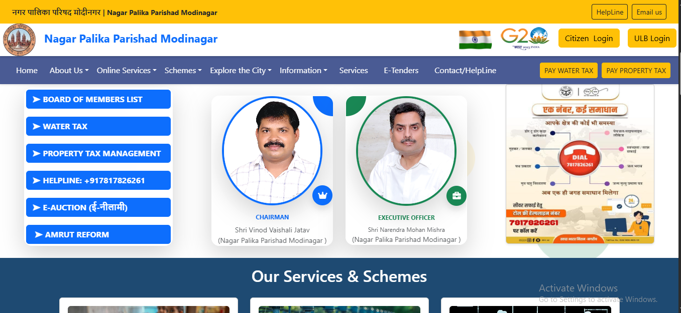Viewport: 681px width, 313px height.
Task: Open the BOARD OF MEMBERS LIST link
Action: point(98,99)
